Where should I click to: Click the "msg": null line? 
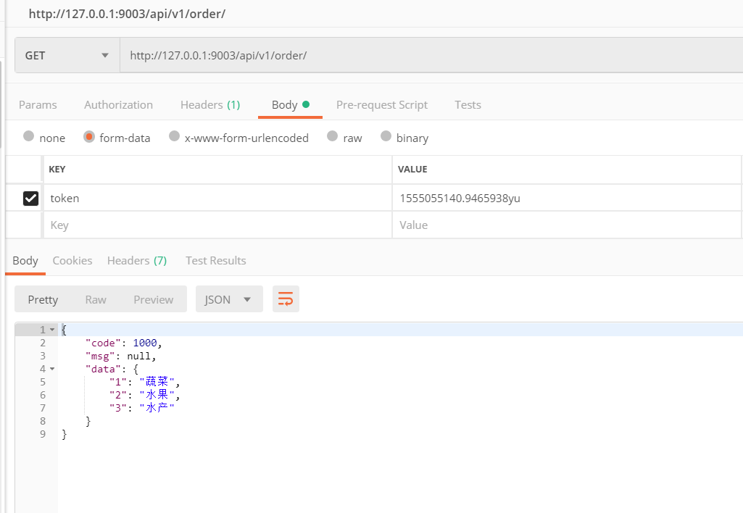pos(121,356)
